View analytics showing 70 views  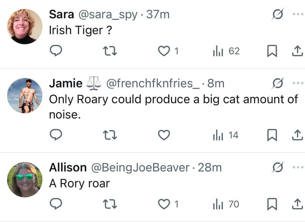[226, 204]
